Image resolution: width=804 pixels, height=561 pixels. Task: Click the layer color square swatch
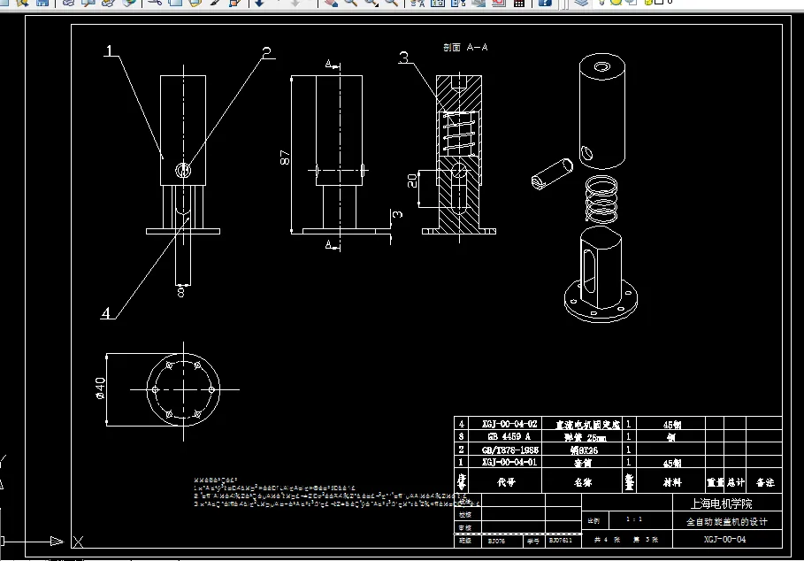(x=659, y=2)
